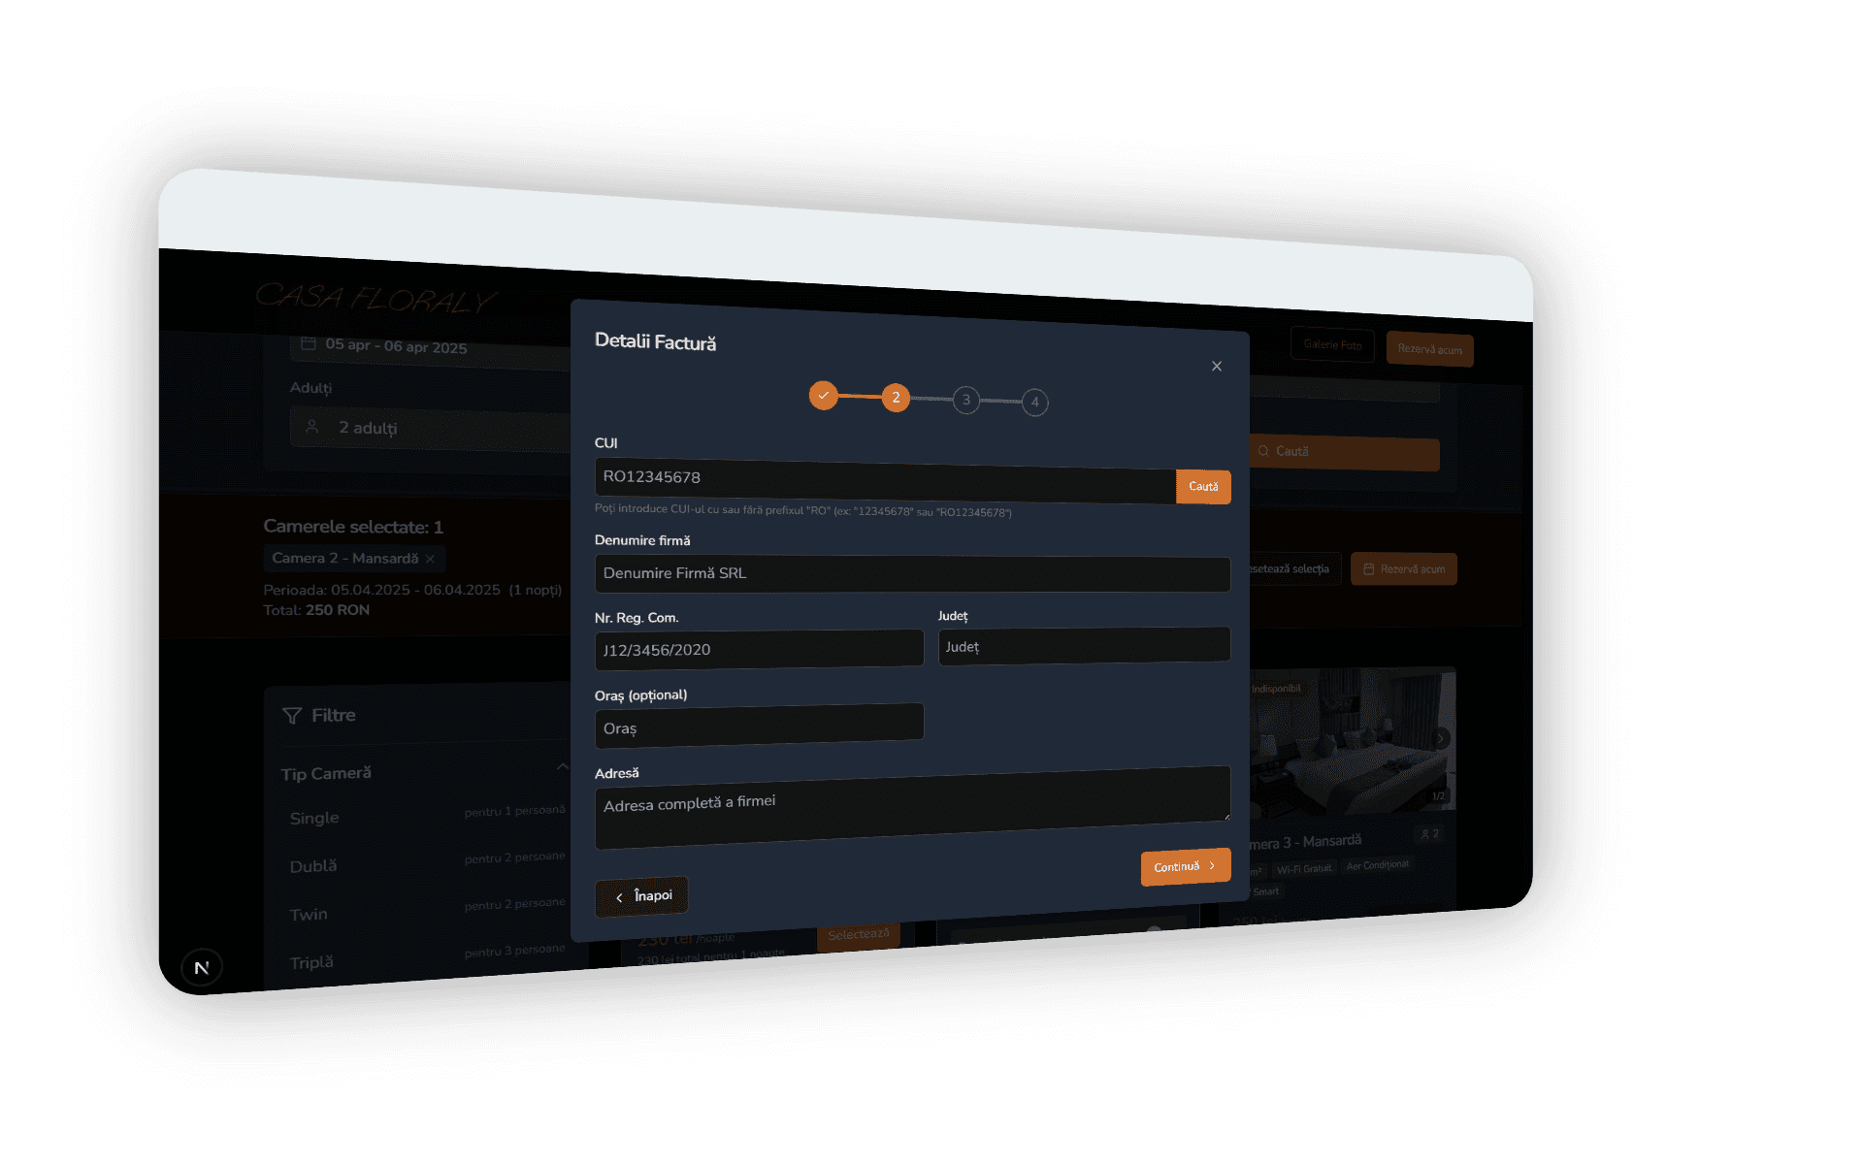This screenshot has width=1863, height=1164.
Task: Open the Galerie Foto page
Action: 1331,344
